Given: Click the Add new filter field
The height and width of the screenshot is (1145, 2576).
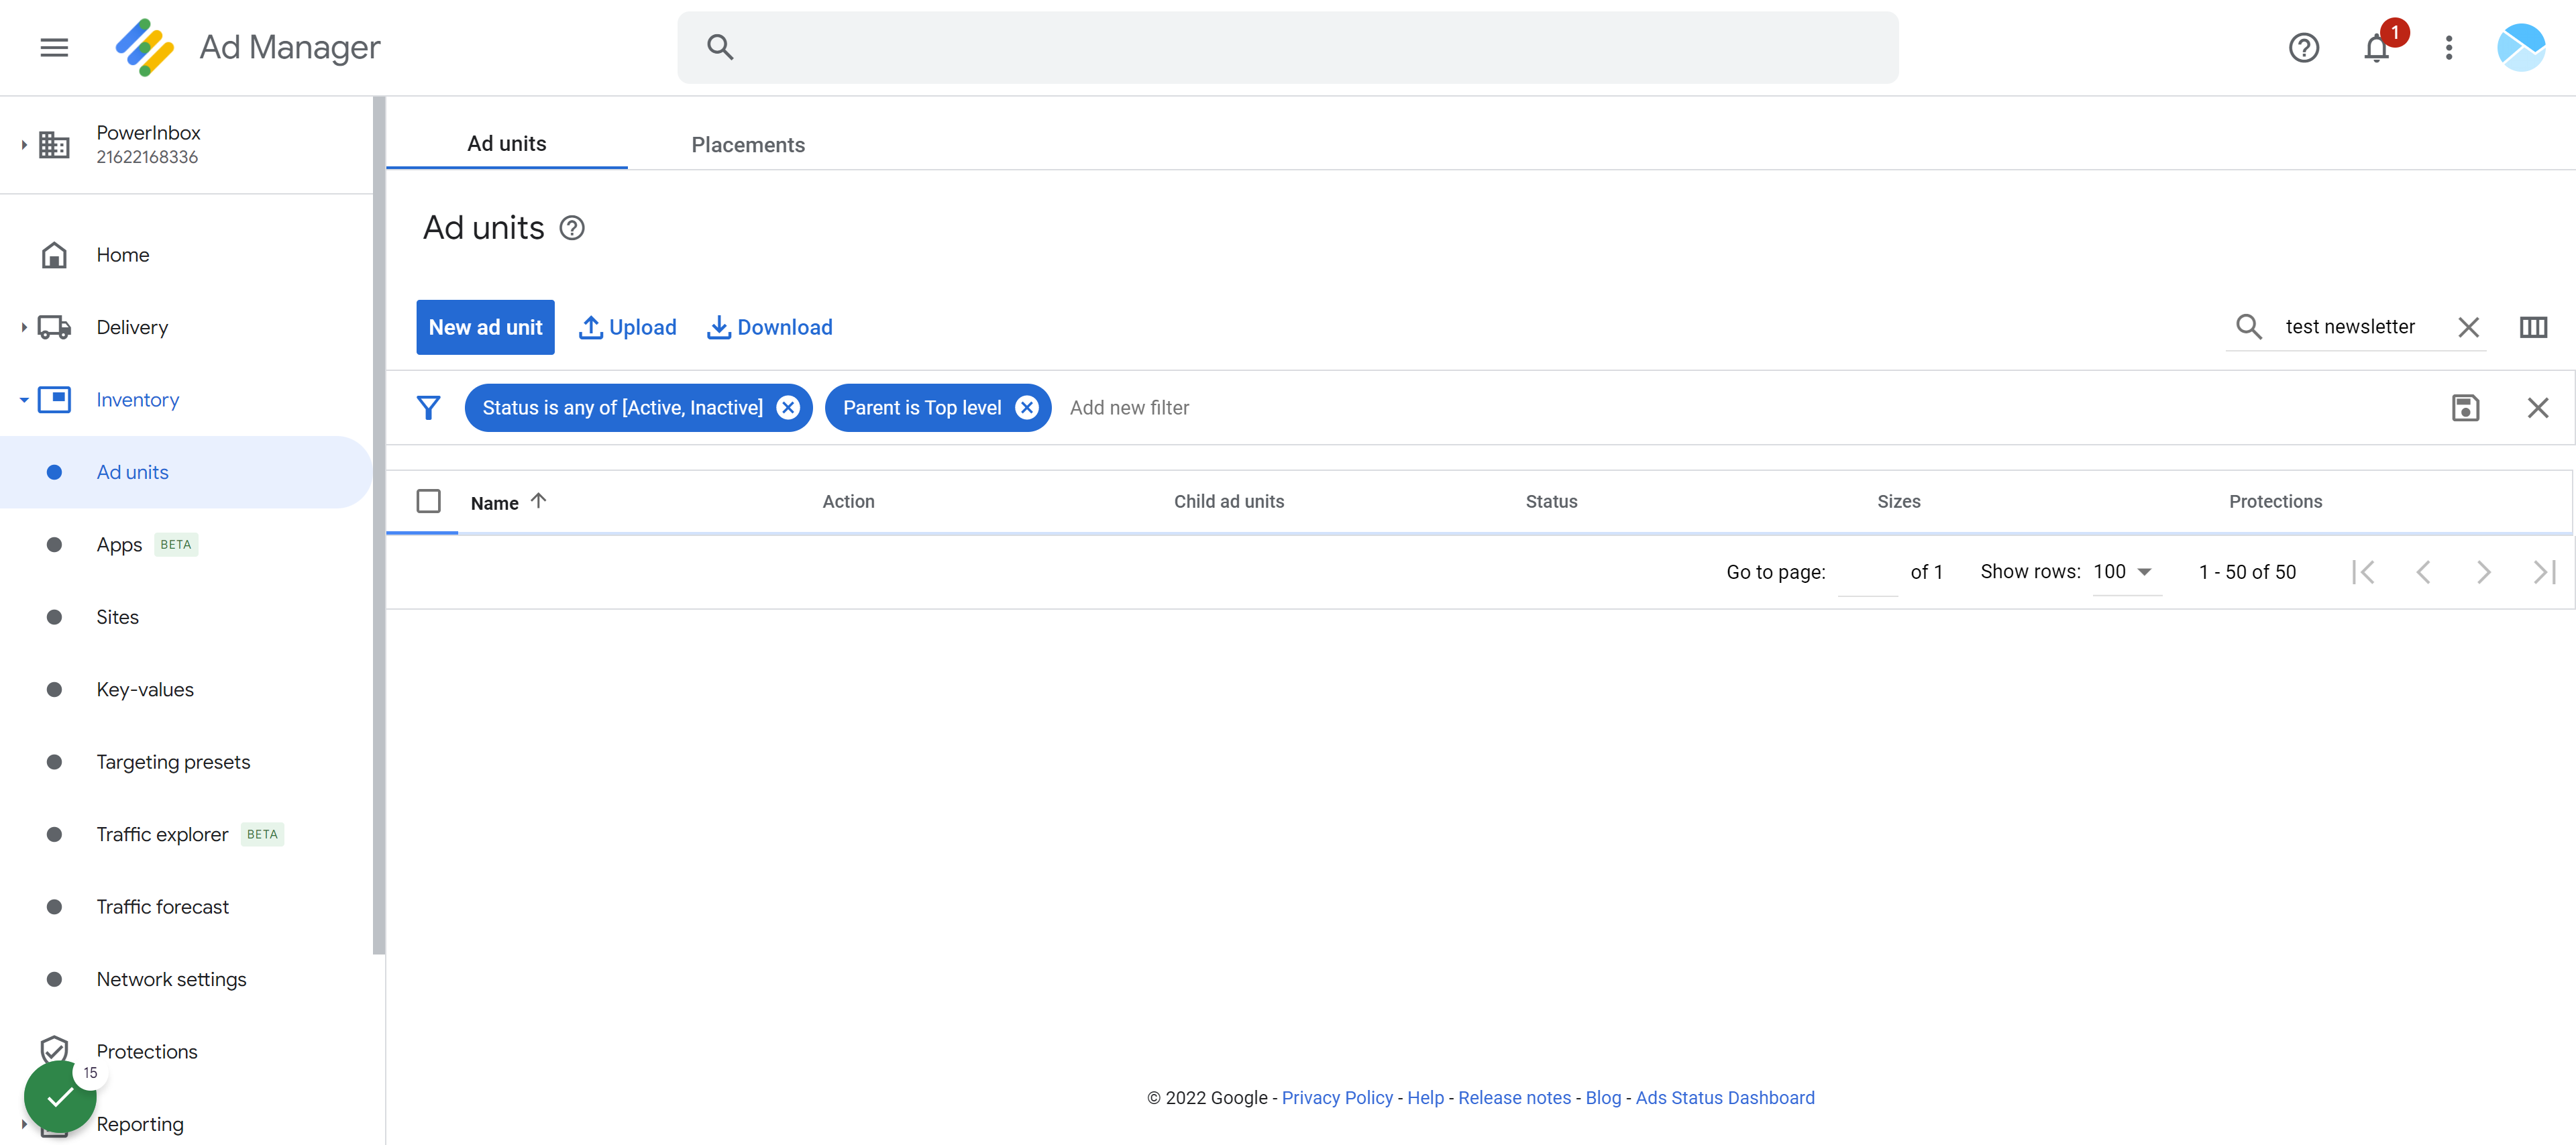Looking at the screenshot, I should (1129, 408).
